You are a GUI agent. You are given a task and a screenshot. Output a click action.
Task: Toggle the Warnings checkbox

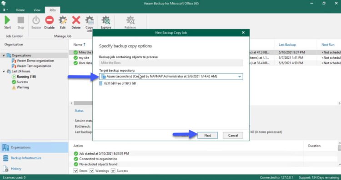(92, 171)
